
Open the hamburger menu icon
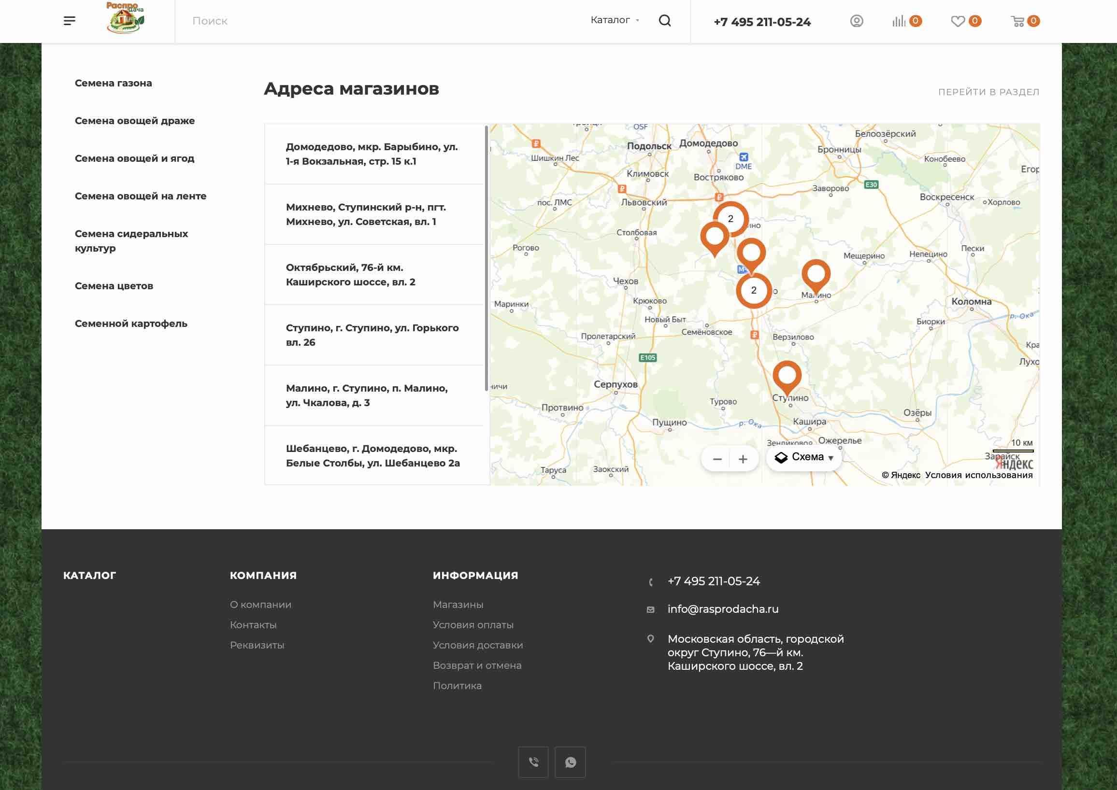pyautogui.click(x=69, y=21)
